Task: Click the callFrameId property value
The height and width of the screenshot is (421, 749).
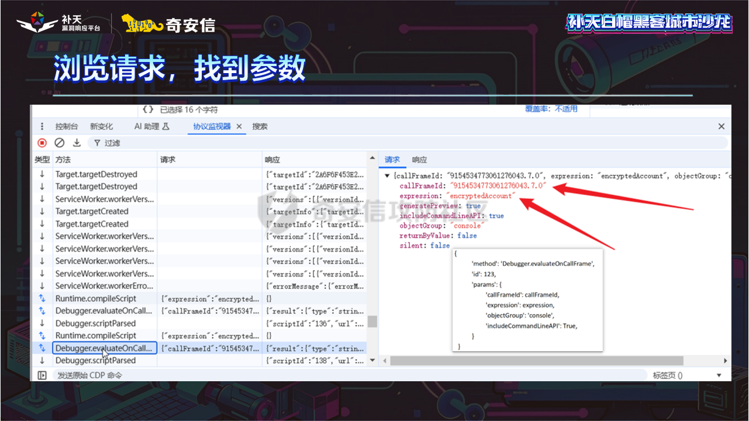Action: (498, 186)
